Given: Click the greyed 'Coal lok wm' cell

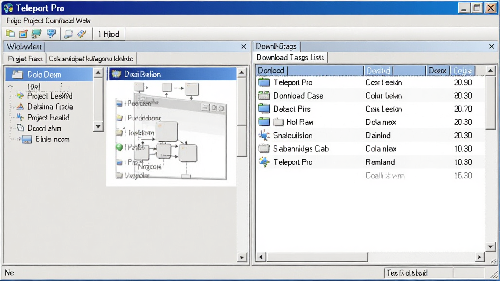Looking at the screenshot, I should (x=385, y=176).
